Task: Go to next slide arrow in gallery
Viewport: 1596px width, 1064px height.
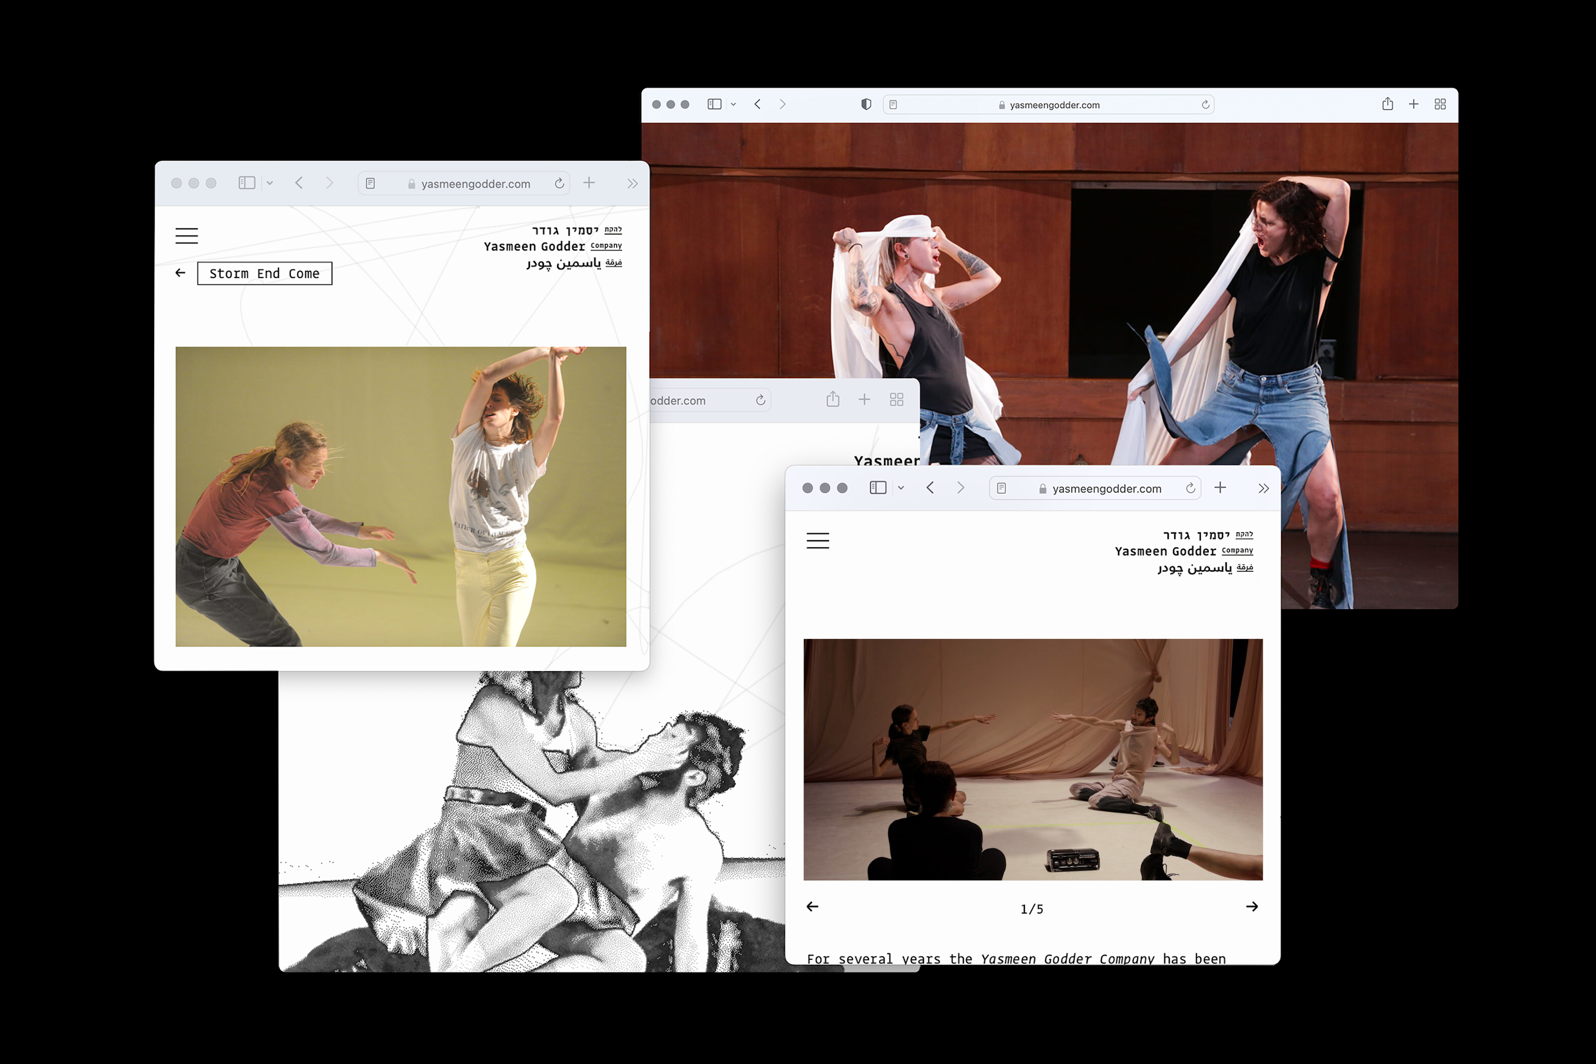Action: click(1252, 907)
